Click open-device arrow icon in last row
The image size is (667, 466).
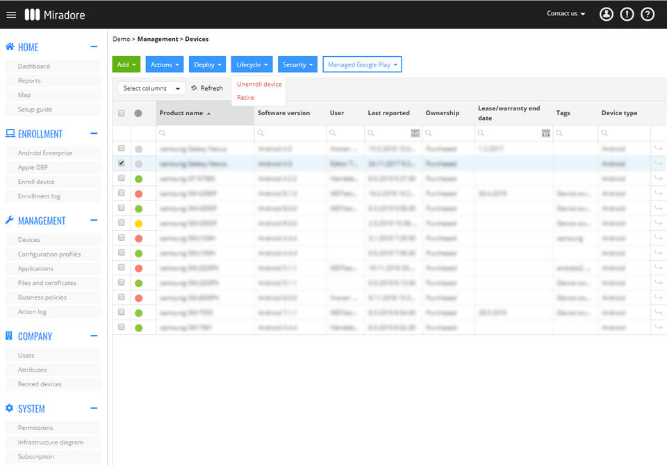659,327
